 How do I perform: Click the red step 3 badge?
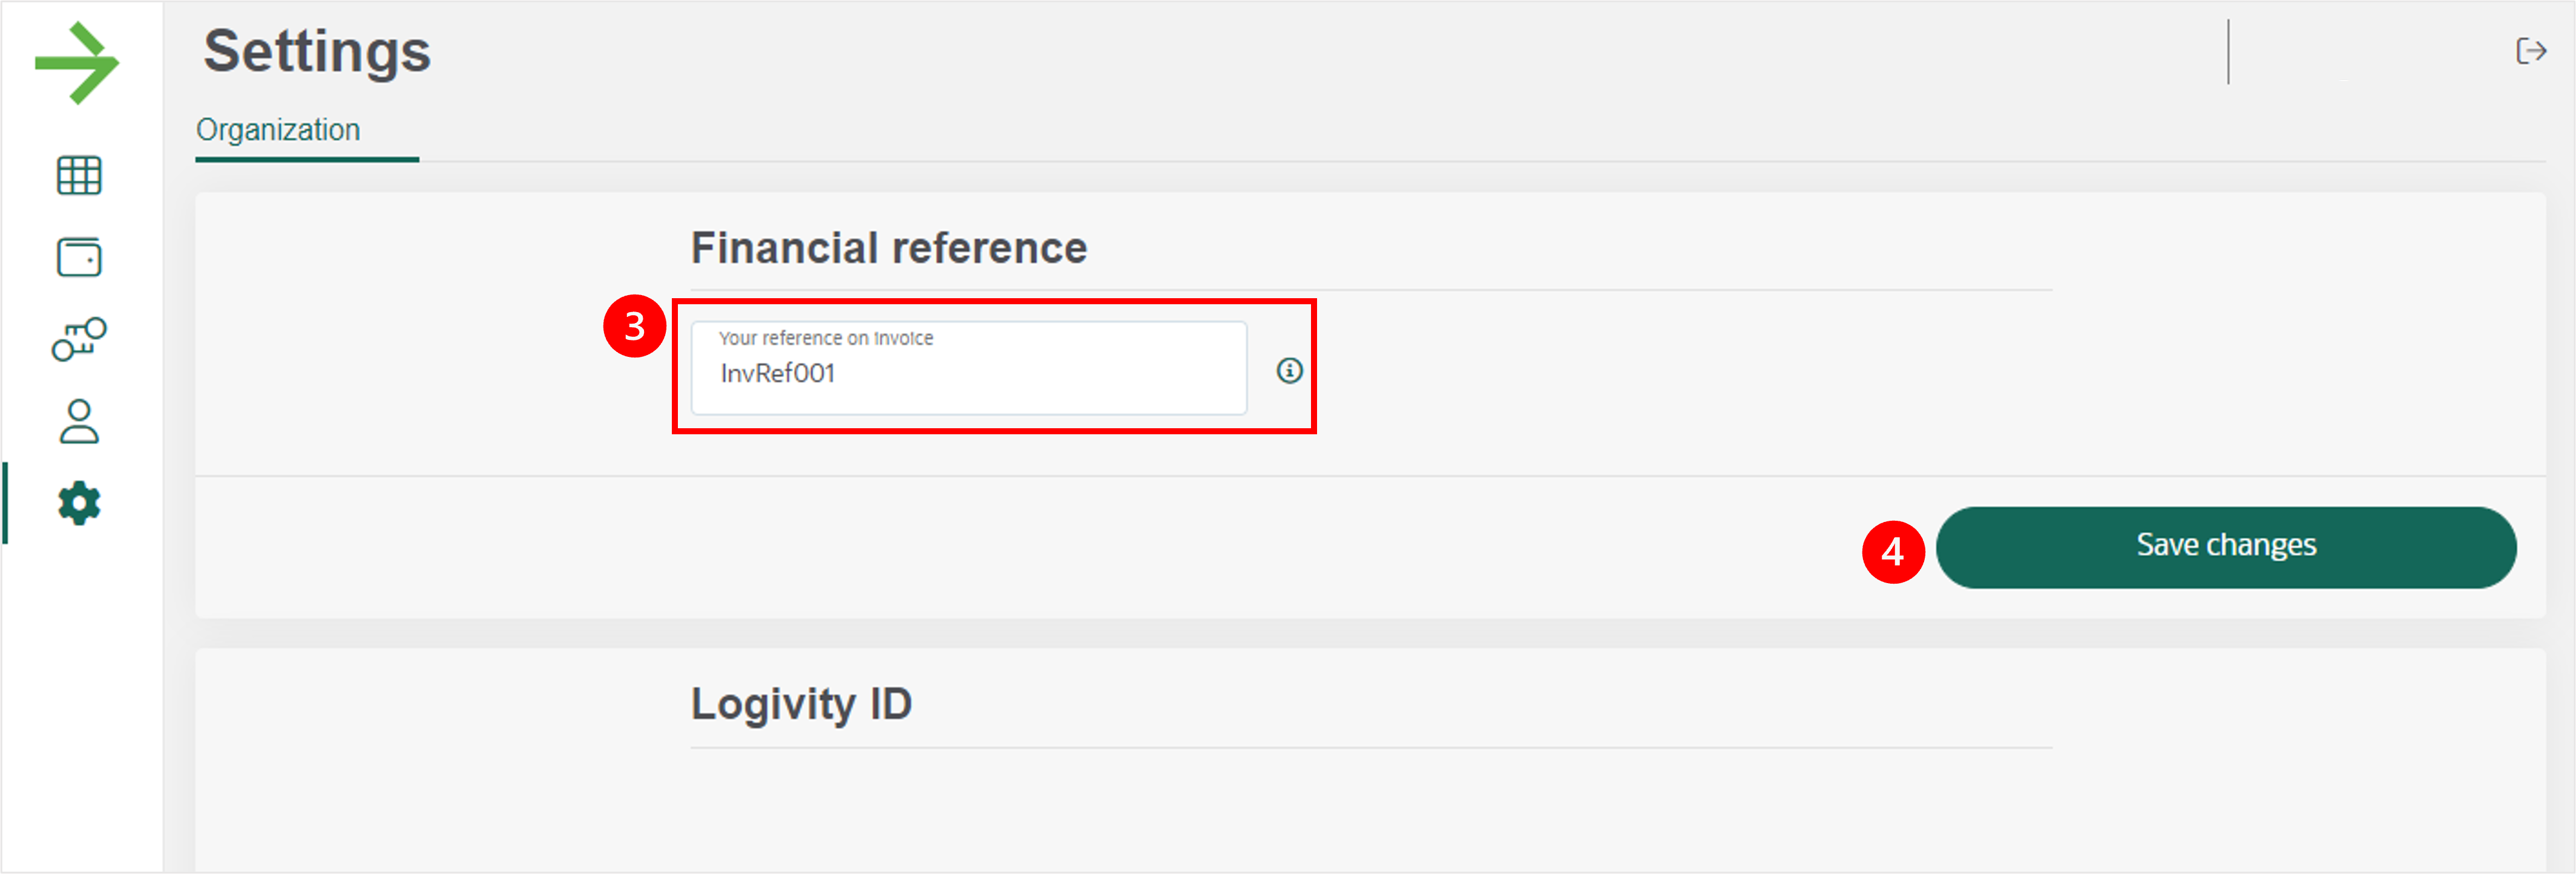pos(634,325)
